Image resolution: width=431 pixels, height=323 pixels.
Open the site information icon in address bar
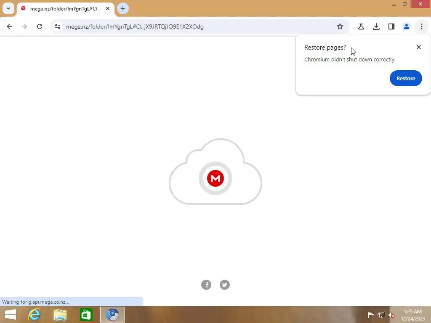coord(58,26)
